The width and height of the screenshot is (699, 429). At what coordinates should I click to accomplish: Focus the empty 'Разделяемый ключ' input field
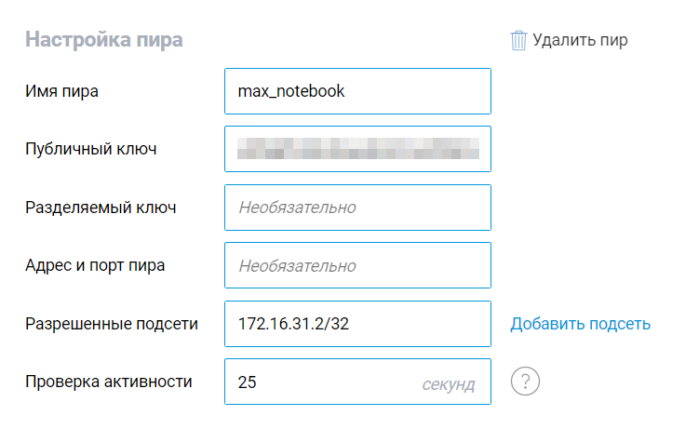coord(357,208)
